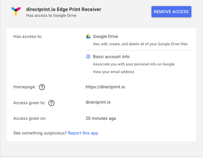Click the REMOVE ACCESS button
203x158 pixels.
[171, 12]
